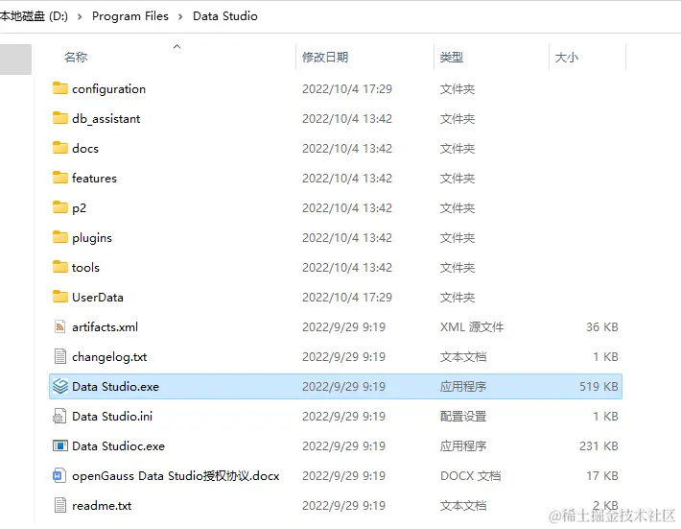This screenshot has width=681, height=529.
Task: Click Data Studio breadcrumb segment
Action: (225, 16)
